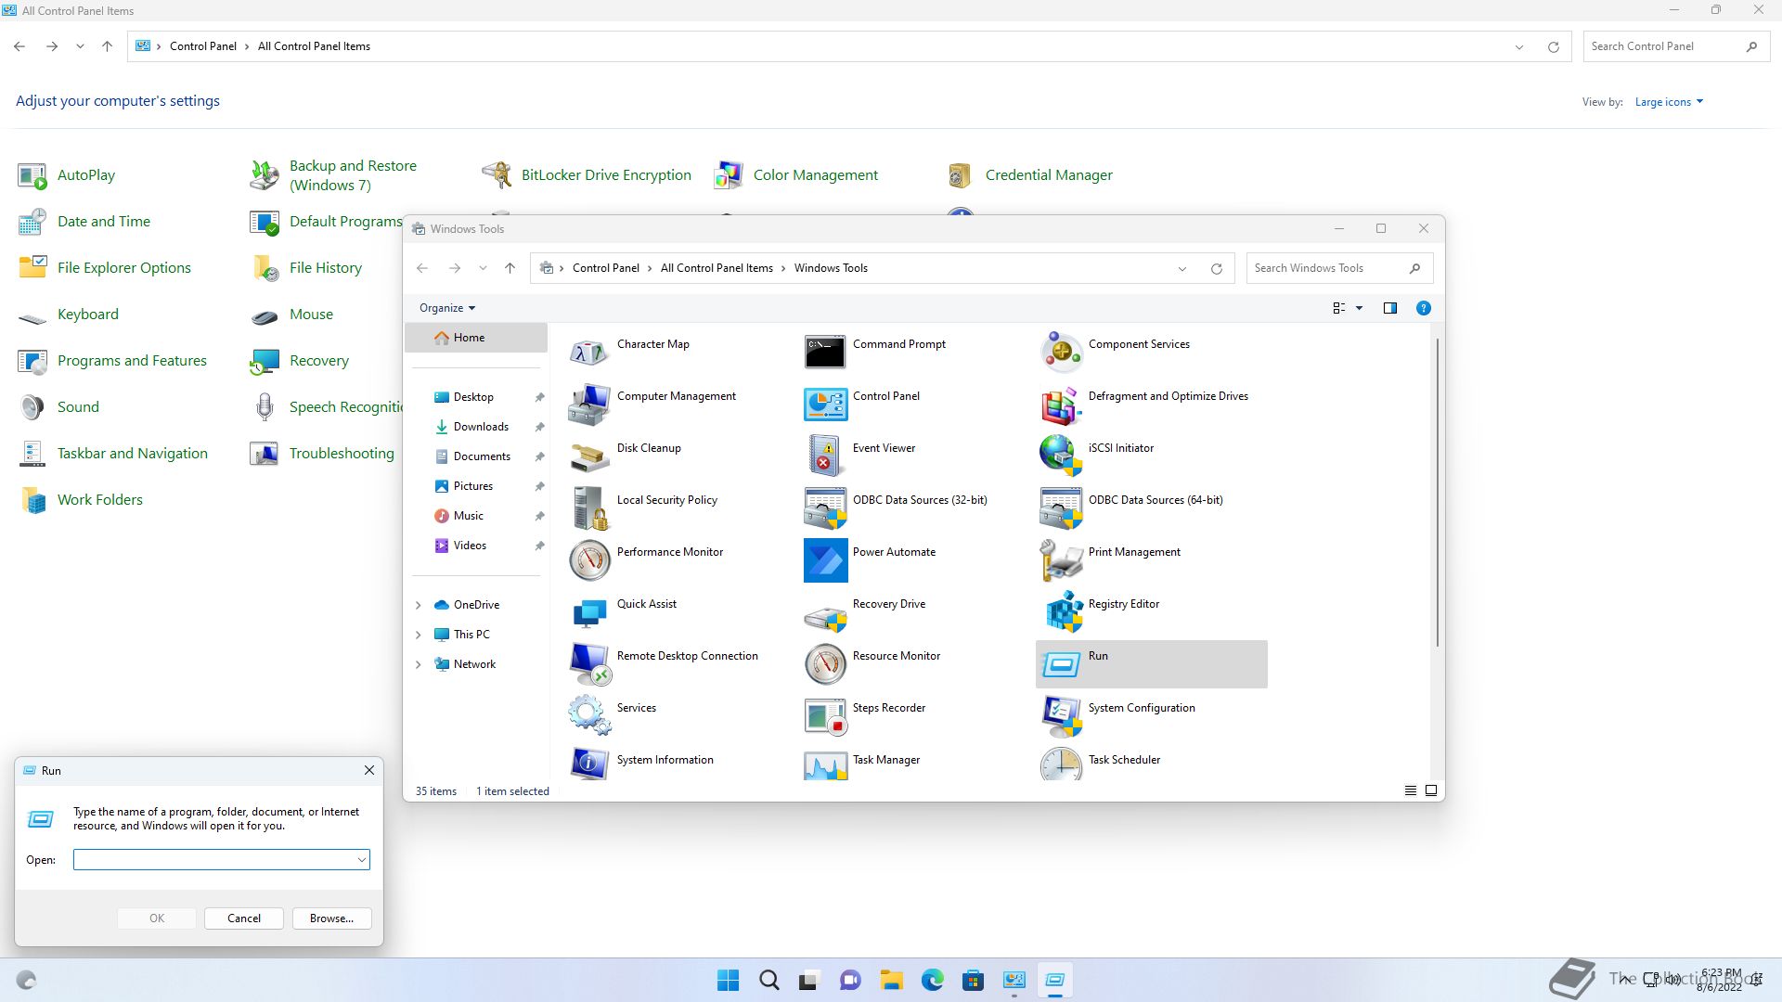
Task: Open Programs and Features link
Action: [132, 361]
